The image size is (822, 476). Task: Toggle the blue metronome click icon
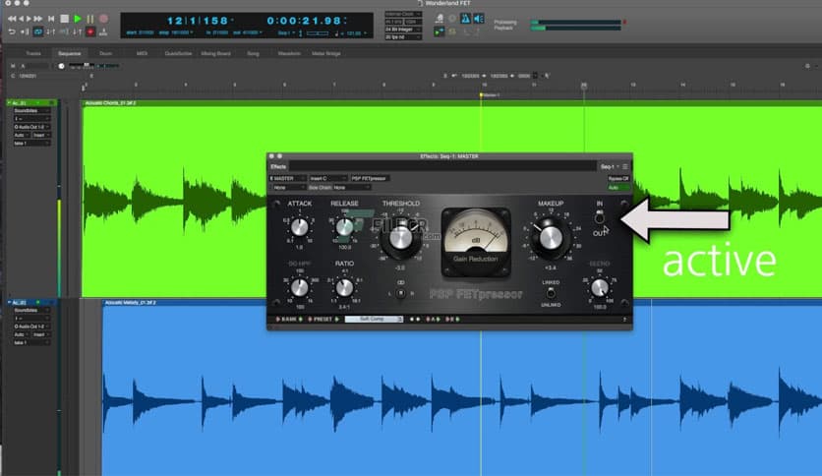[x=465, y=19]
